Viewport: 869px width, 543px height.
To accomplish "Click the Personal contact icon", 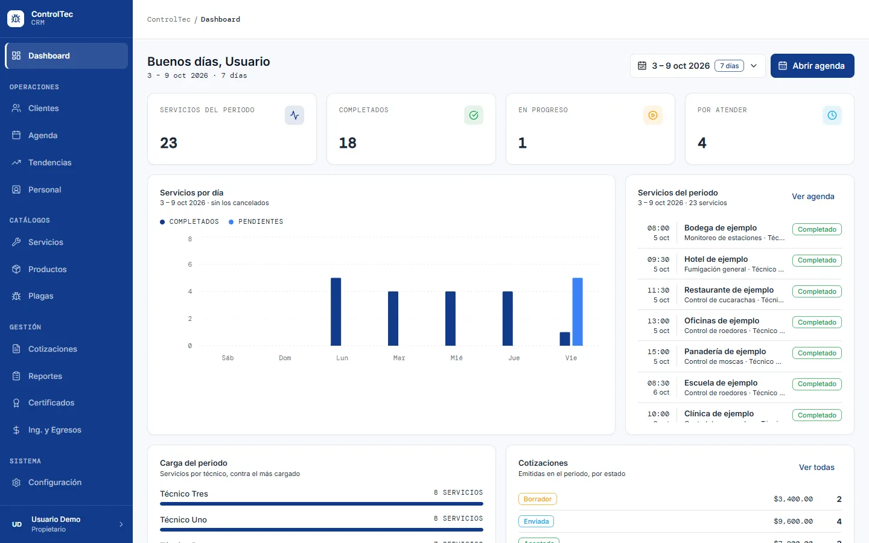I will pyautogui.click(x=16, y=189).
